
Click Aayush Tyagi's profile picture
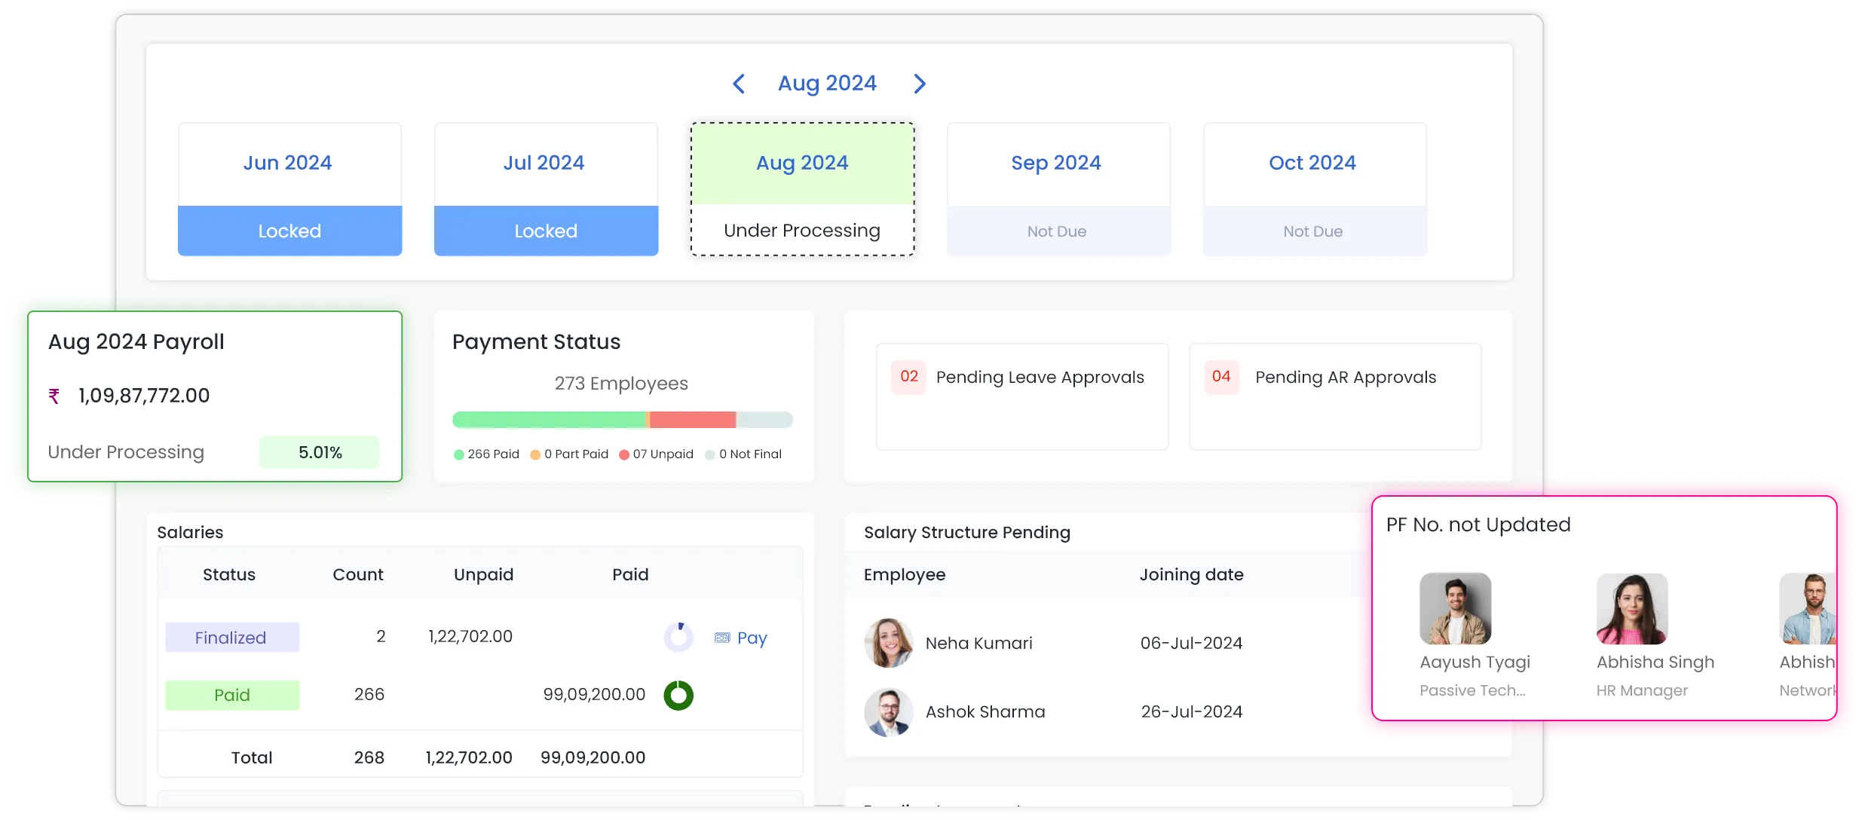pyautogui.click(x=1455, y=608)
